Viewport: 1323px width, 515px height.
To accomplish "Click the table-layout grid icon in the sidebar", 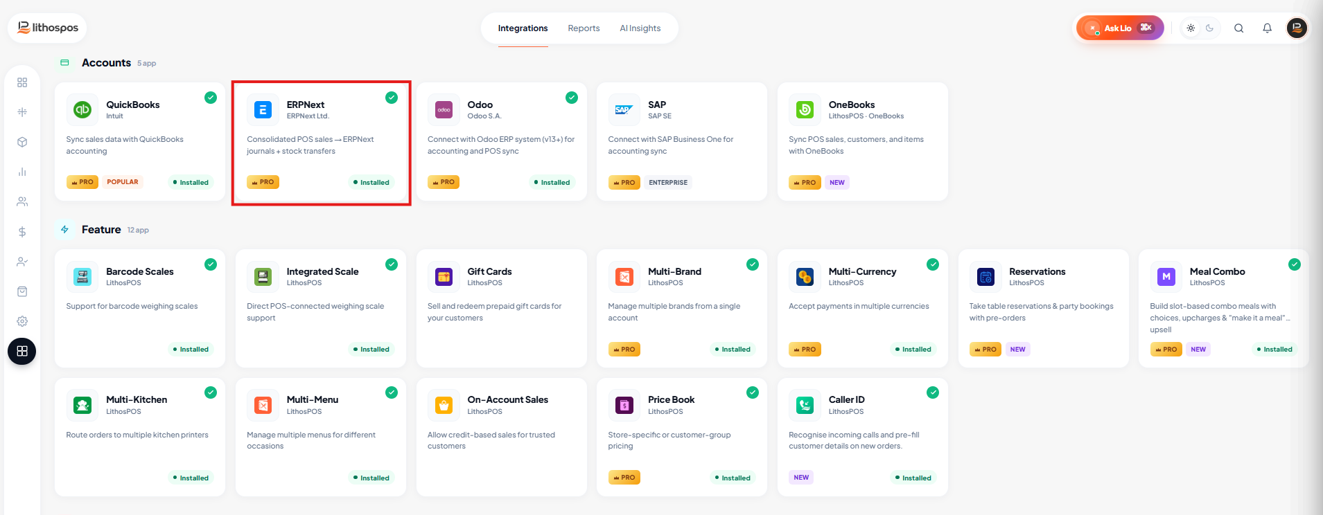I will (22, 112).
